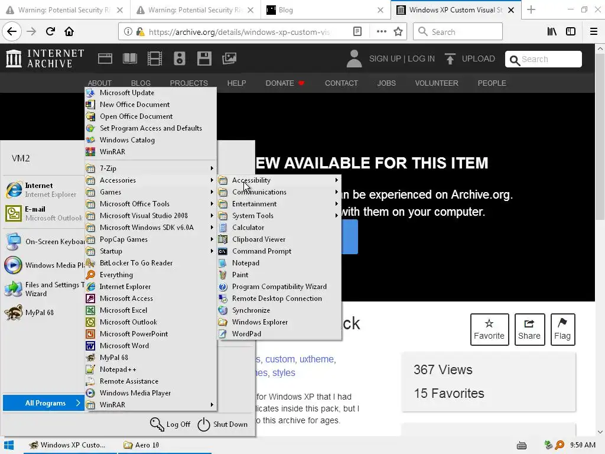The height and width of the screenshot is (454, 605).
Task: Launch Microsoft Word
Action: (151, 346)
